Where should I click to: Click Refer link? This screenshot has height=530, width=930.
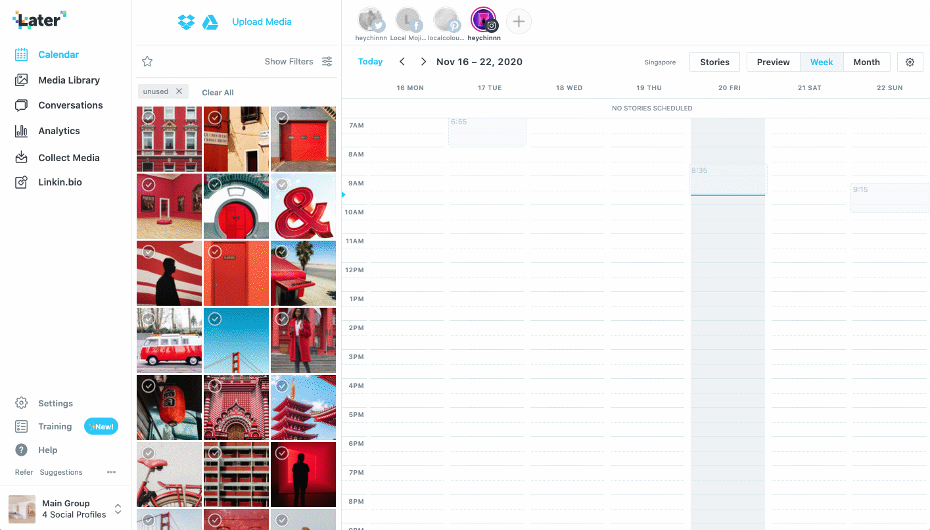(x=24, y=472)
